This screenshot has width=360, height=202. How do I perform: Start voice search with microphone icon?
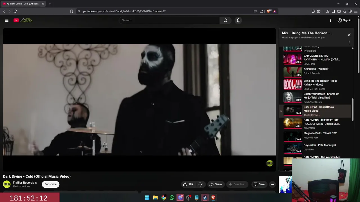[x=238, y=20]
